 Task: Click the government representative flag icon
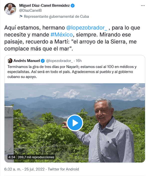click(x=21, y=16)
